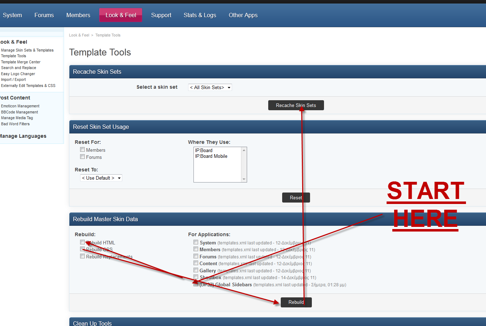
Task: Enable the Members reset checkbox
Action: click(83, 150)
